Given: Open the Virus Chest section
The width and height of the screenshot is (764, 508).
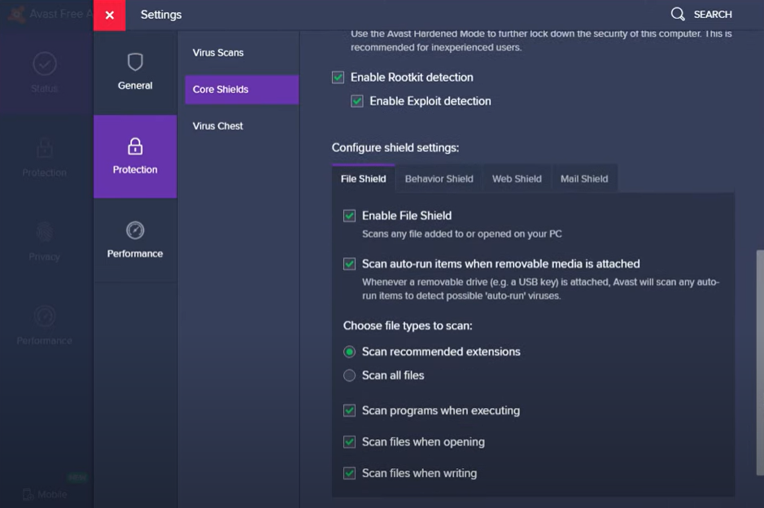Looking at the screenshot, I should tap(218, 126).
